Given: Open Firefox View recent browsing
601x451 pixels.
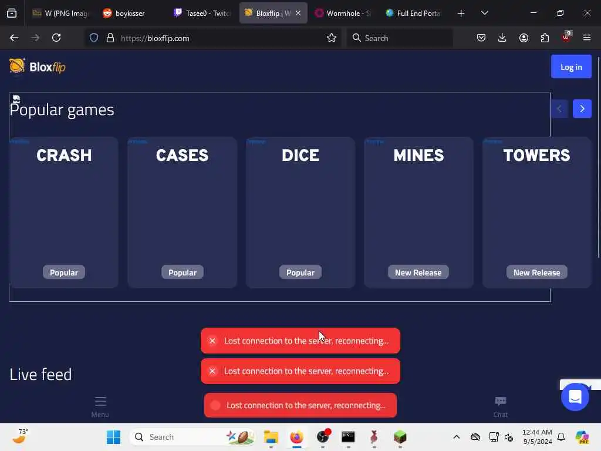Looking at the screenshot, I should [12, 13].
